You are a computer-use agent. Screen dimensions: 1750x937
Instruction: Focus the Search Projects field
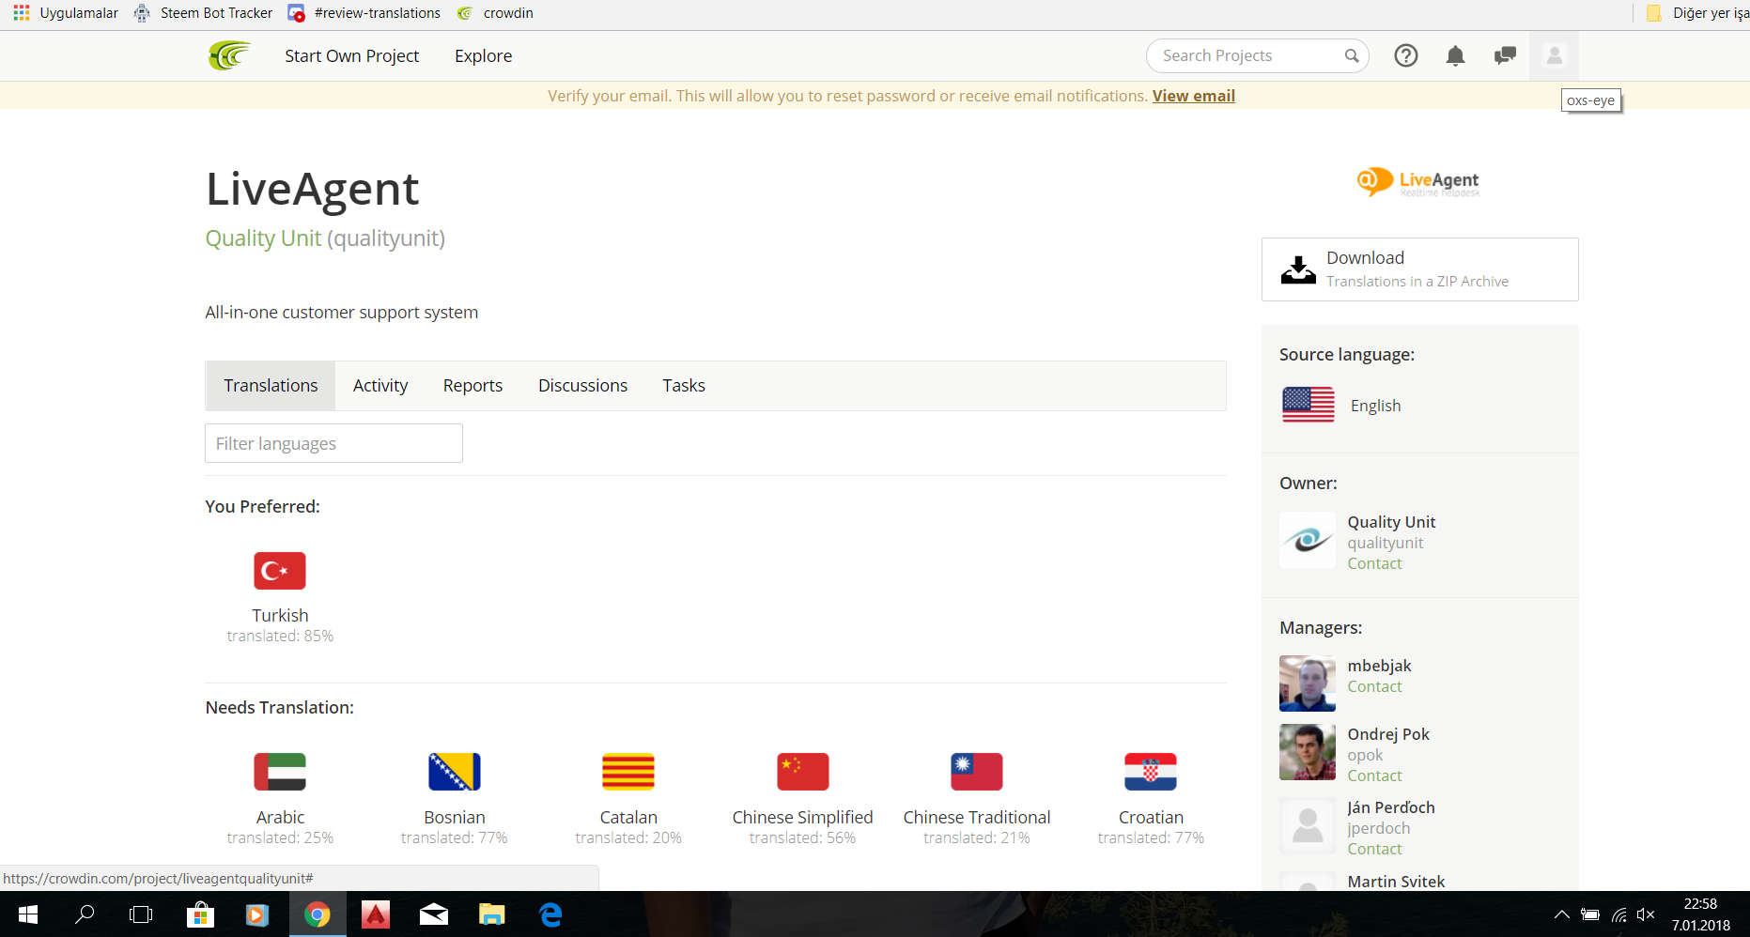click(x=1257, y=55)
